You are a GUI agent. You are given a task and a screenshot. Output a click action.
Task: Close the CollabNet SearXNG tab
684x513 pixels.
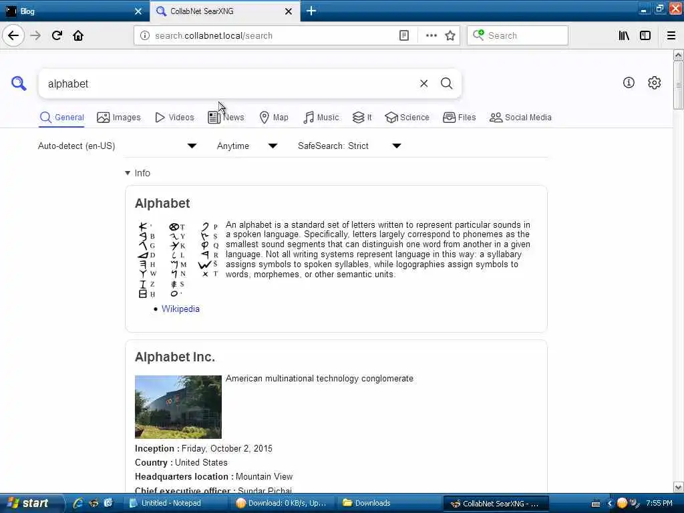click(x=289, y=11)
